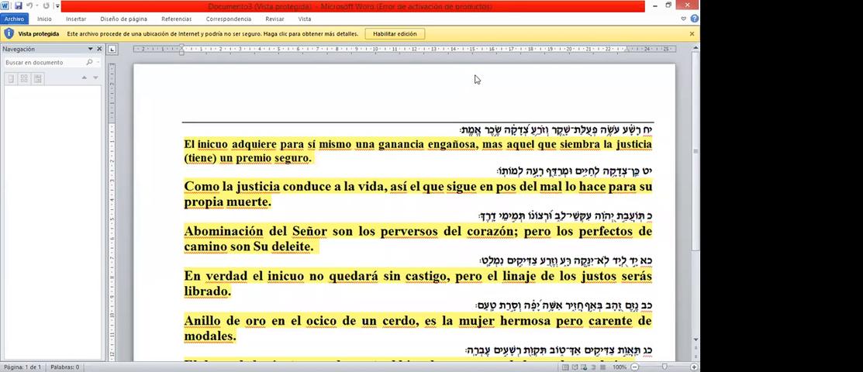Restore down the Word window
The width and height of the screenshot is (863, 372).
pos(668,5)
